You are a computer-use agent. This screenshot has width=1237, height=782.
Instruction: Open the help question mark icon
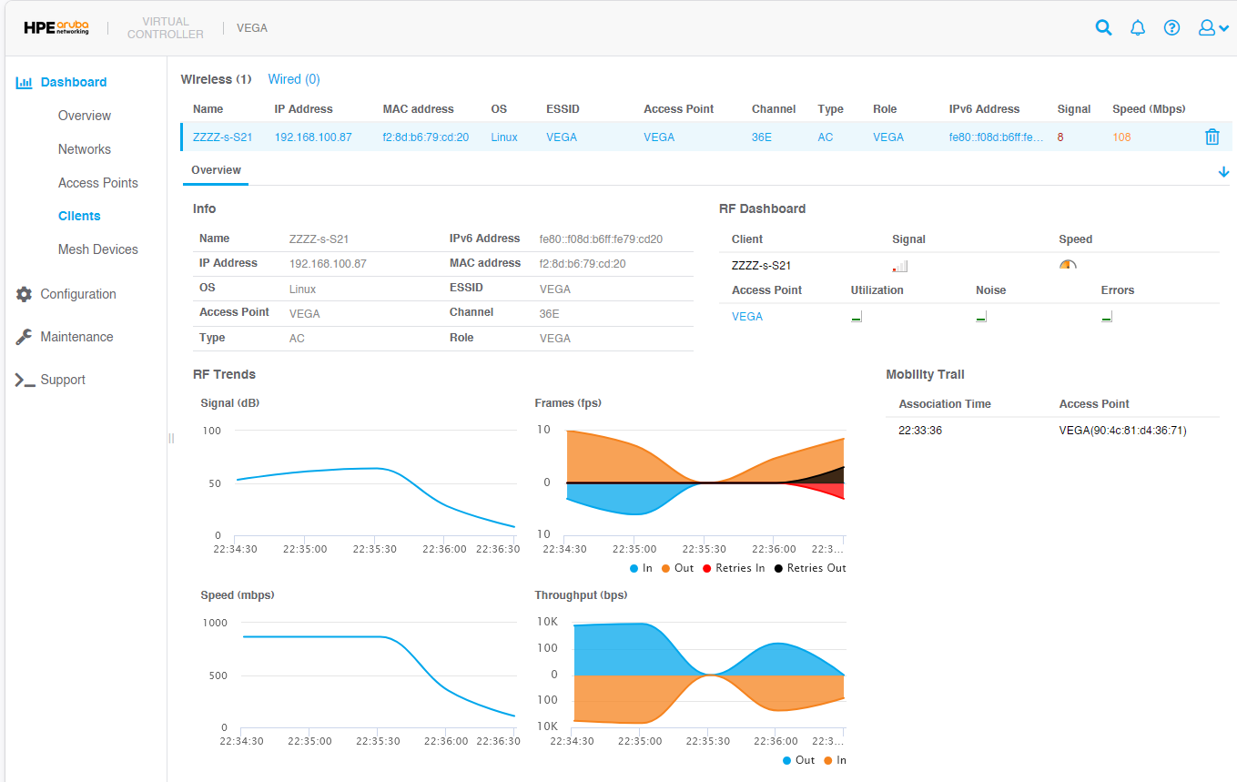tap(1171, 27)
